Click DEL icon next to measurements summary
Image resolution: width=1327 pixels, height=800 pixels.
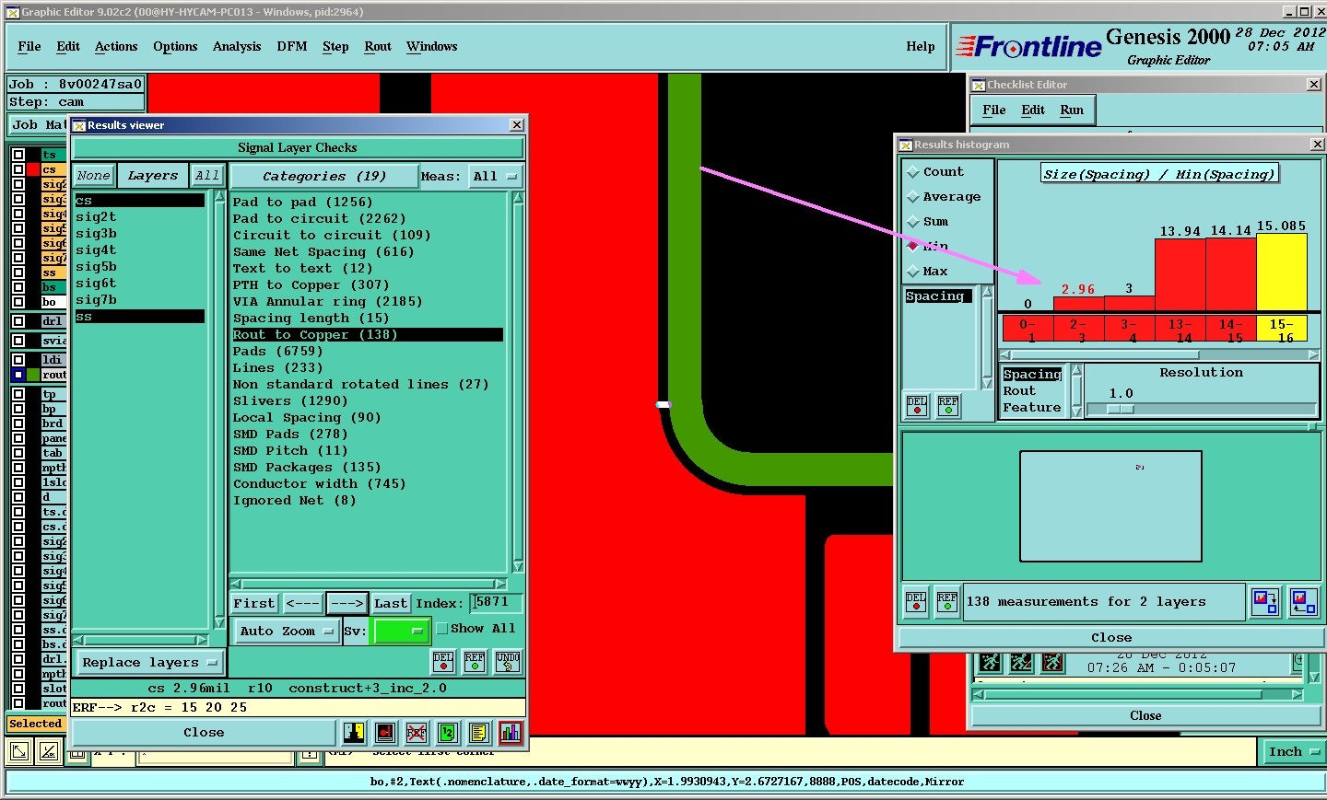tap(916, 602)
